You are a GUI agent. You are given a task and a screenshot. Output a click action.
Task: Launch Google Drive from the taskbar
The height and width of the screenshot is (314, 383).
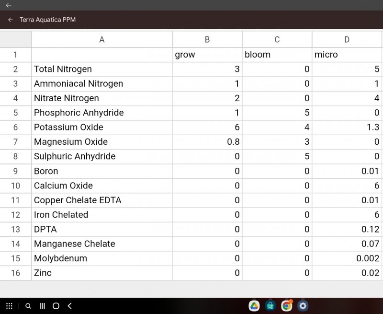coord(254,306)
